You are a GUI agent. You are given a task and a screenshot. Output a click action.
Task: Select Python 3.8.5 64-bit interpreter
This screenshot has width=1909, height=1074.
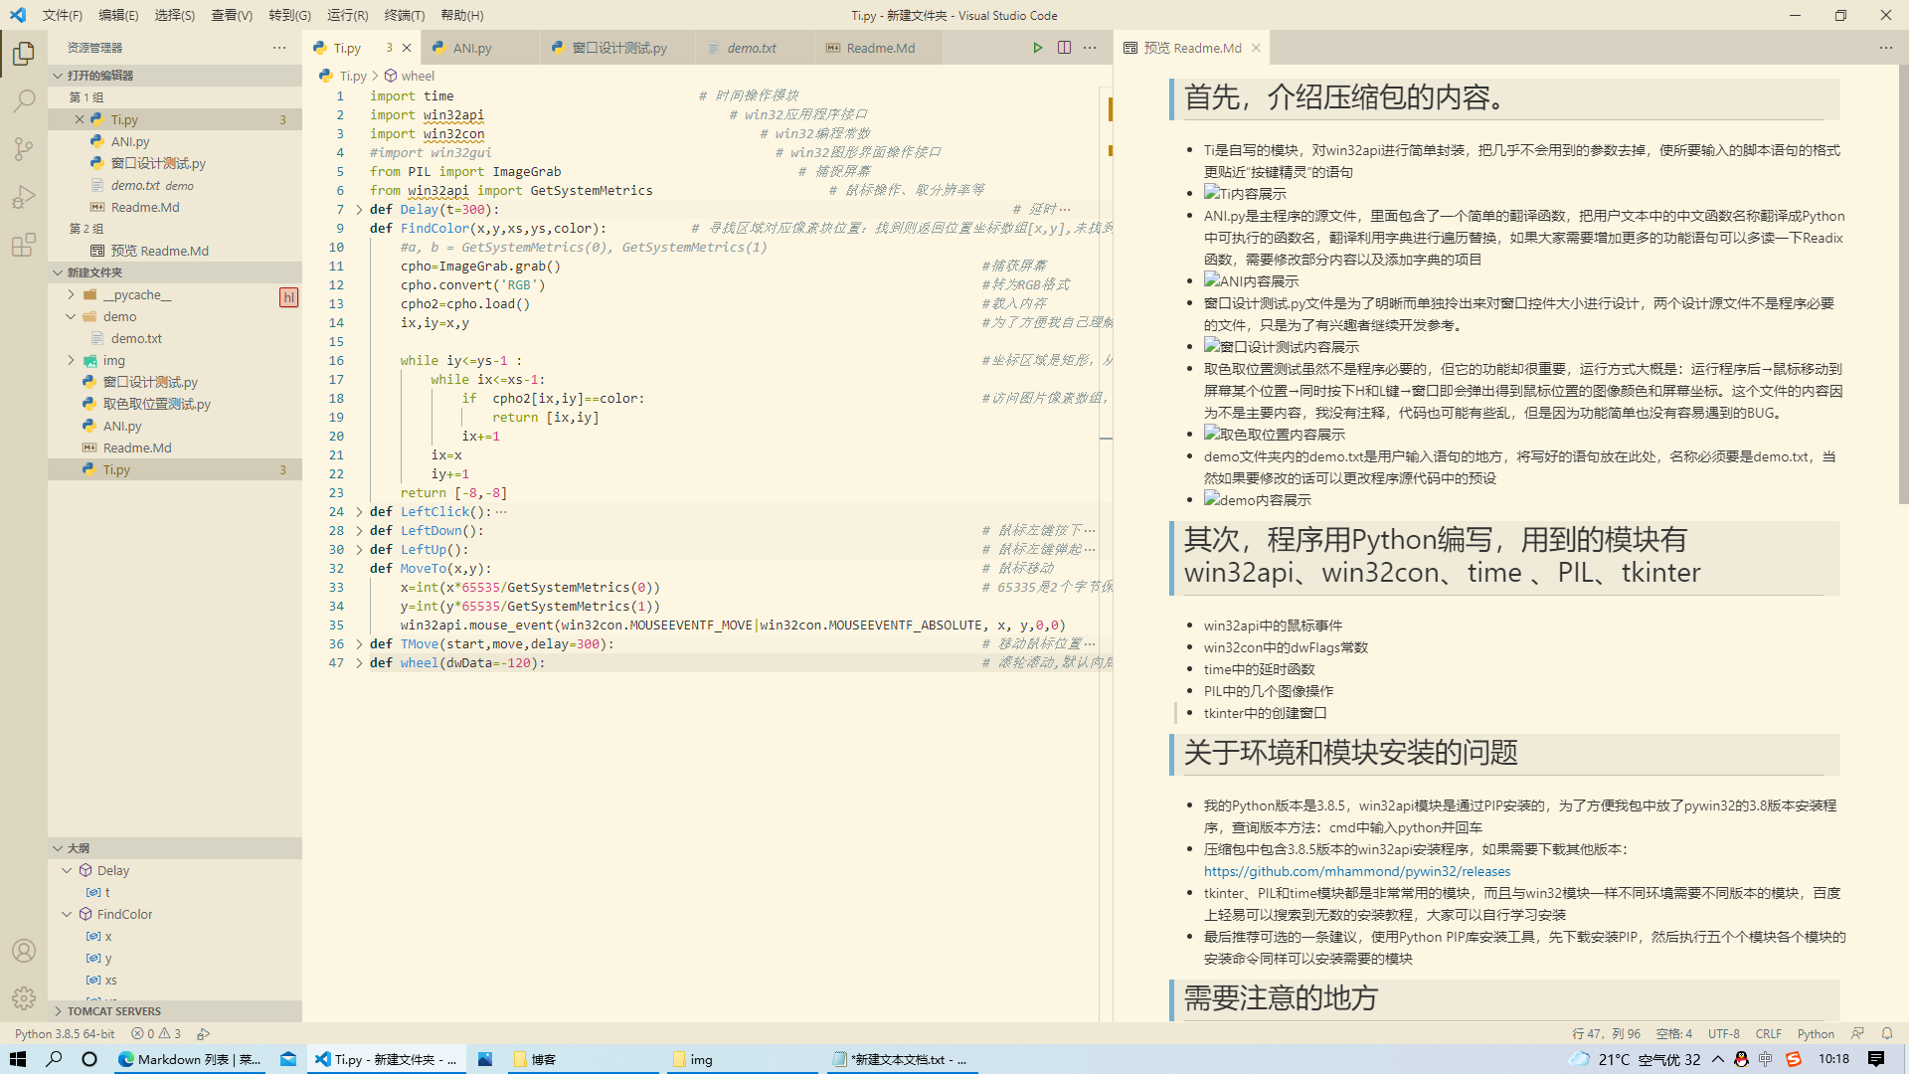[x=65, y=1033]
